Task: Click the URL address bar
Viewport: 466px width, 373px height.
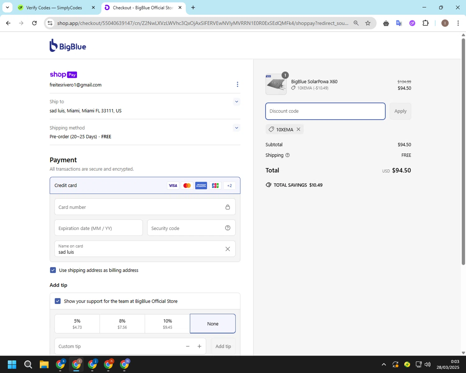Action: pyautogui.click(x=203, y=23)
